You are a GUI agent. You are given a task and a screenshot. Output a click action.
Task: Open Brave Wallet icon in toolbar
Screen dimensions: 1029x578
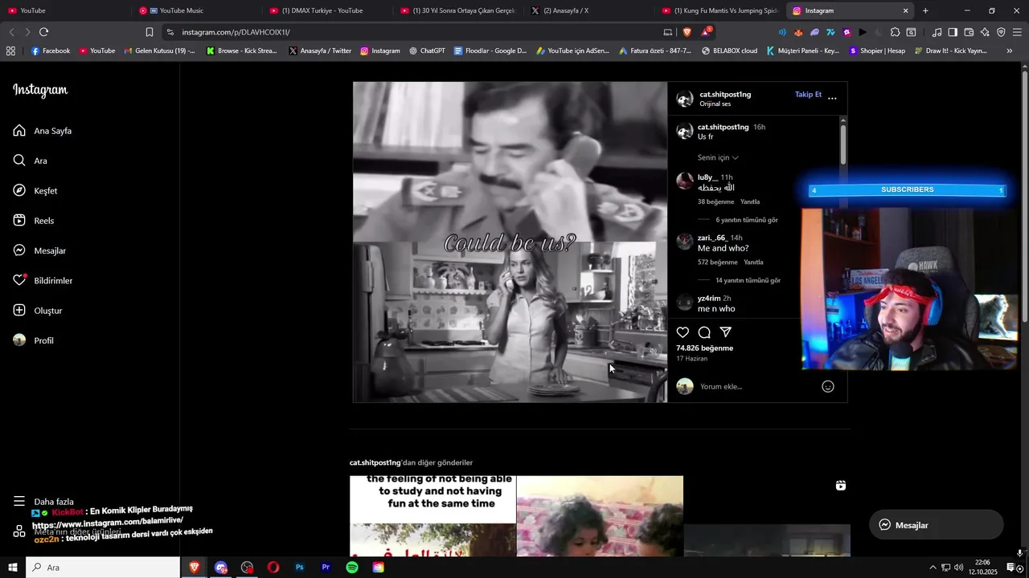click(969, 32)
